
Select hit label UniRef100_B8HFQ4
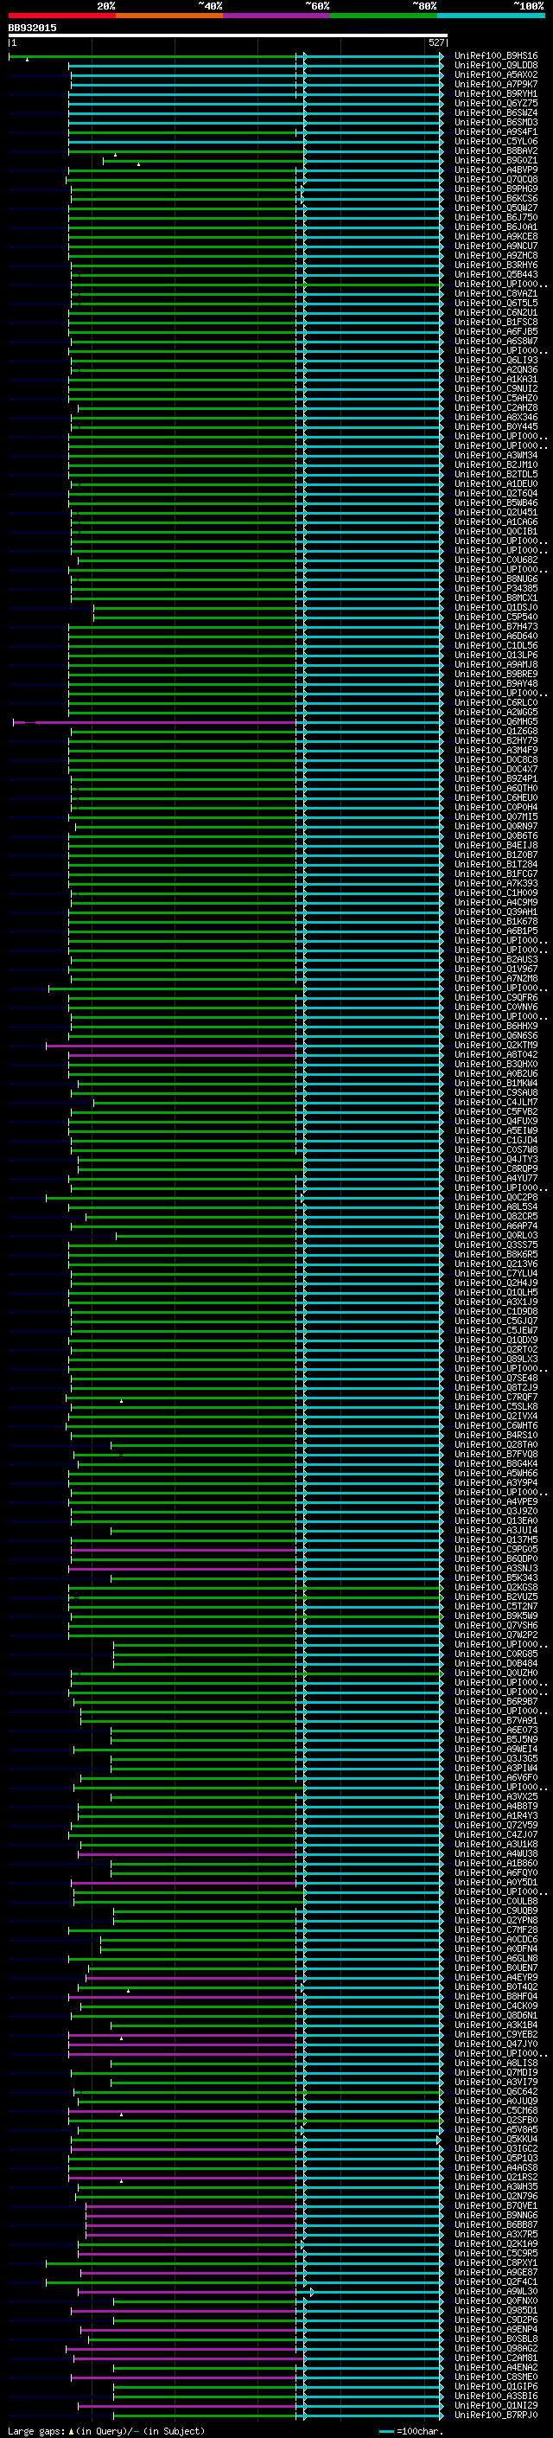(496, 1996)
